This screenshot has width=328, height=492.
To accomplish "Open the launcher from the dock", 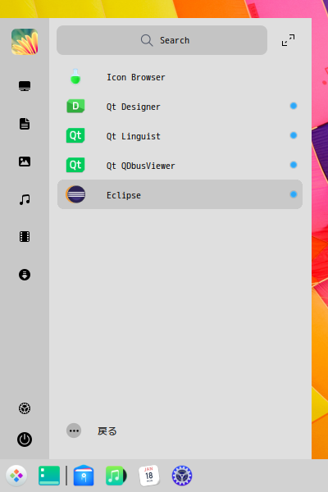I will point(16,476).
